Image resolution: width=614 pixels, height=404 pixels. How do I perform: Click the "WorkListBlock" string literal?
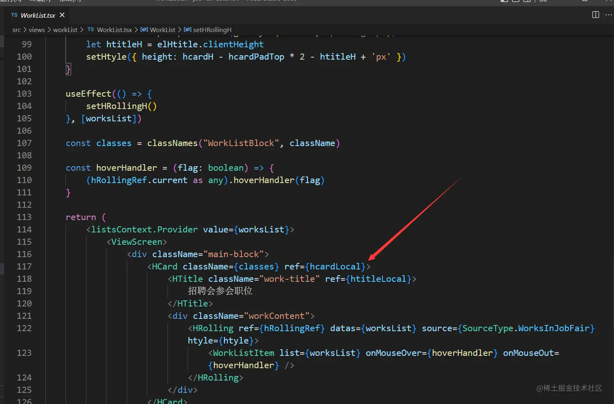[241, 143]
